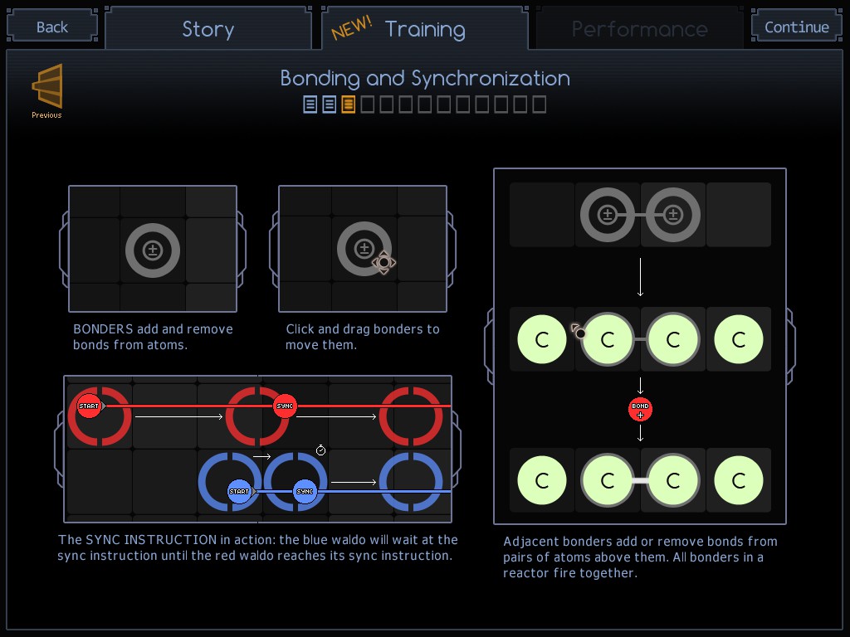Screen dimensions: 850x637
Task: Click the bonded right carbon atom in the bottom row
Action: coord(673,480)
